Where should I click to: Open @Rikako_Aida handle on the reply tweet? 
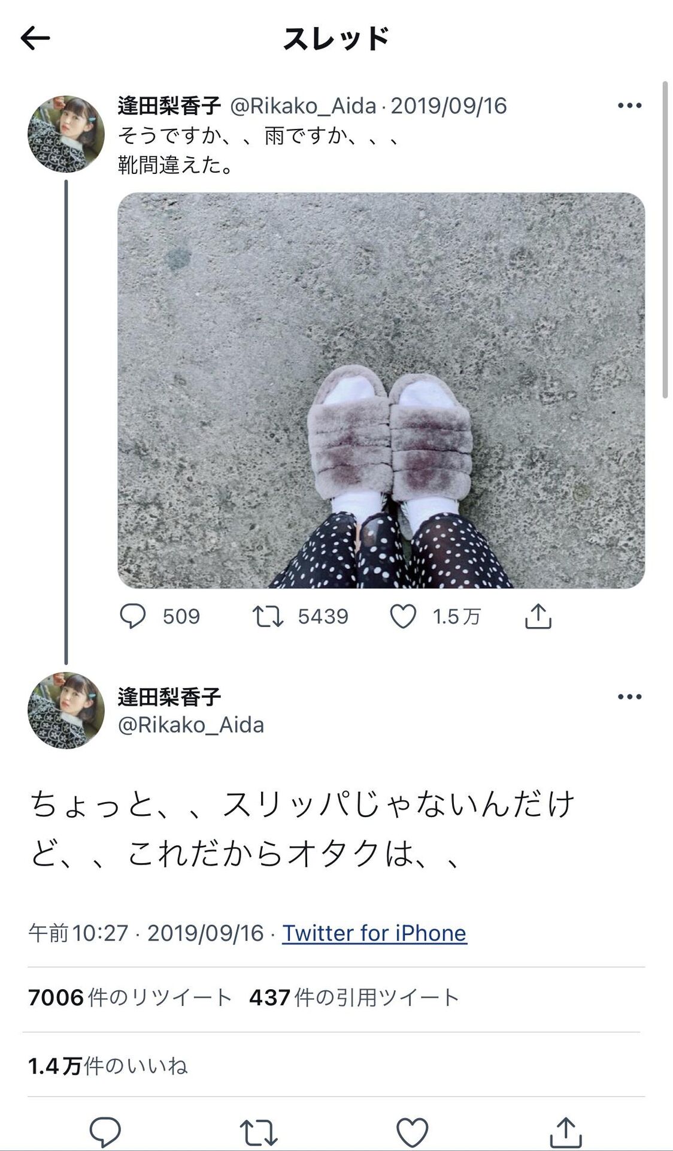coord(191,725)
